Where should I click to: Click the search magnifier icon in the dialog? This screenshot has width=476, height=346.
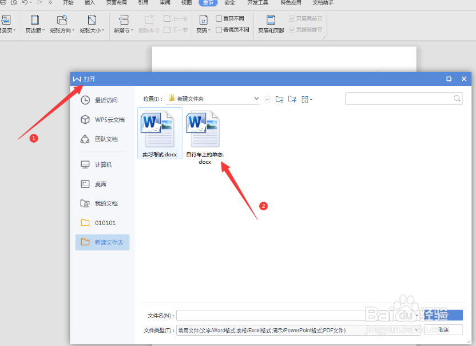click(457, 98)
